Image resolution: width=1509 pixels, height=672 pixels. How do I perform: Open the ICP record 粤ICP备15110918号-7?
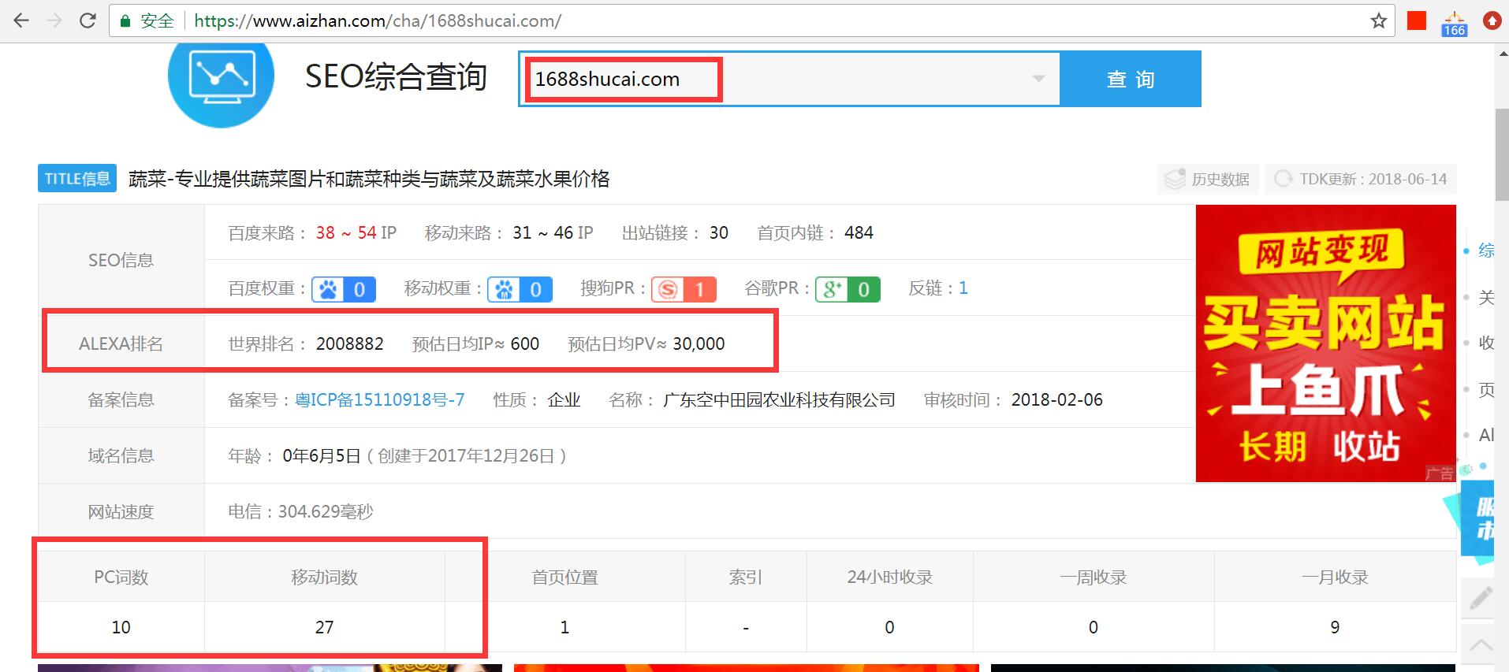tap(380, 399)
